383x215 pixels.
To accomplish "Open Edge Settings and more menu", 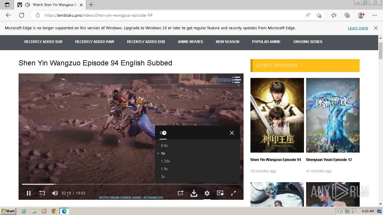I will pyautogui.click(x=375, y=15).
